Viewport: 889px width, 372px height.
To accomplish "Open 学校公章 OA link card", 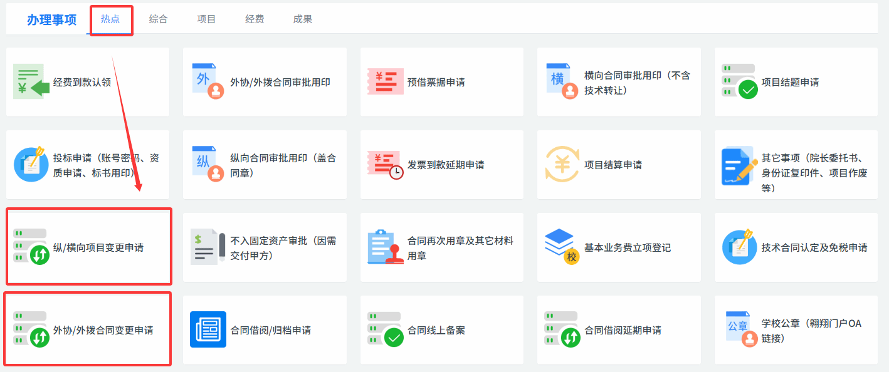I will click(811, 331).
